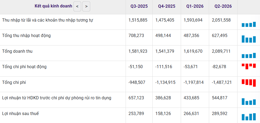Select the value 1,475,405
The width and height of the screenshot is (260, 123).
[x=165, y=20]
